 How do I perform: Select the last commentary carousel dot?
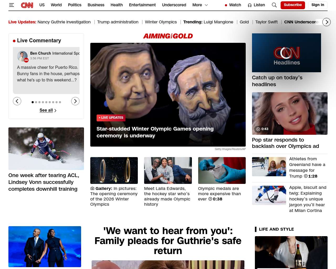[60, 102]
